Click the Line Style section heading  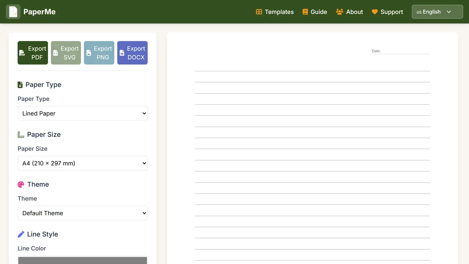point(43,234)
